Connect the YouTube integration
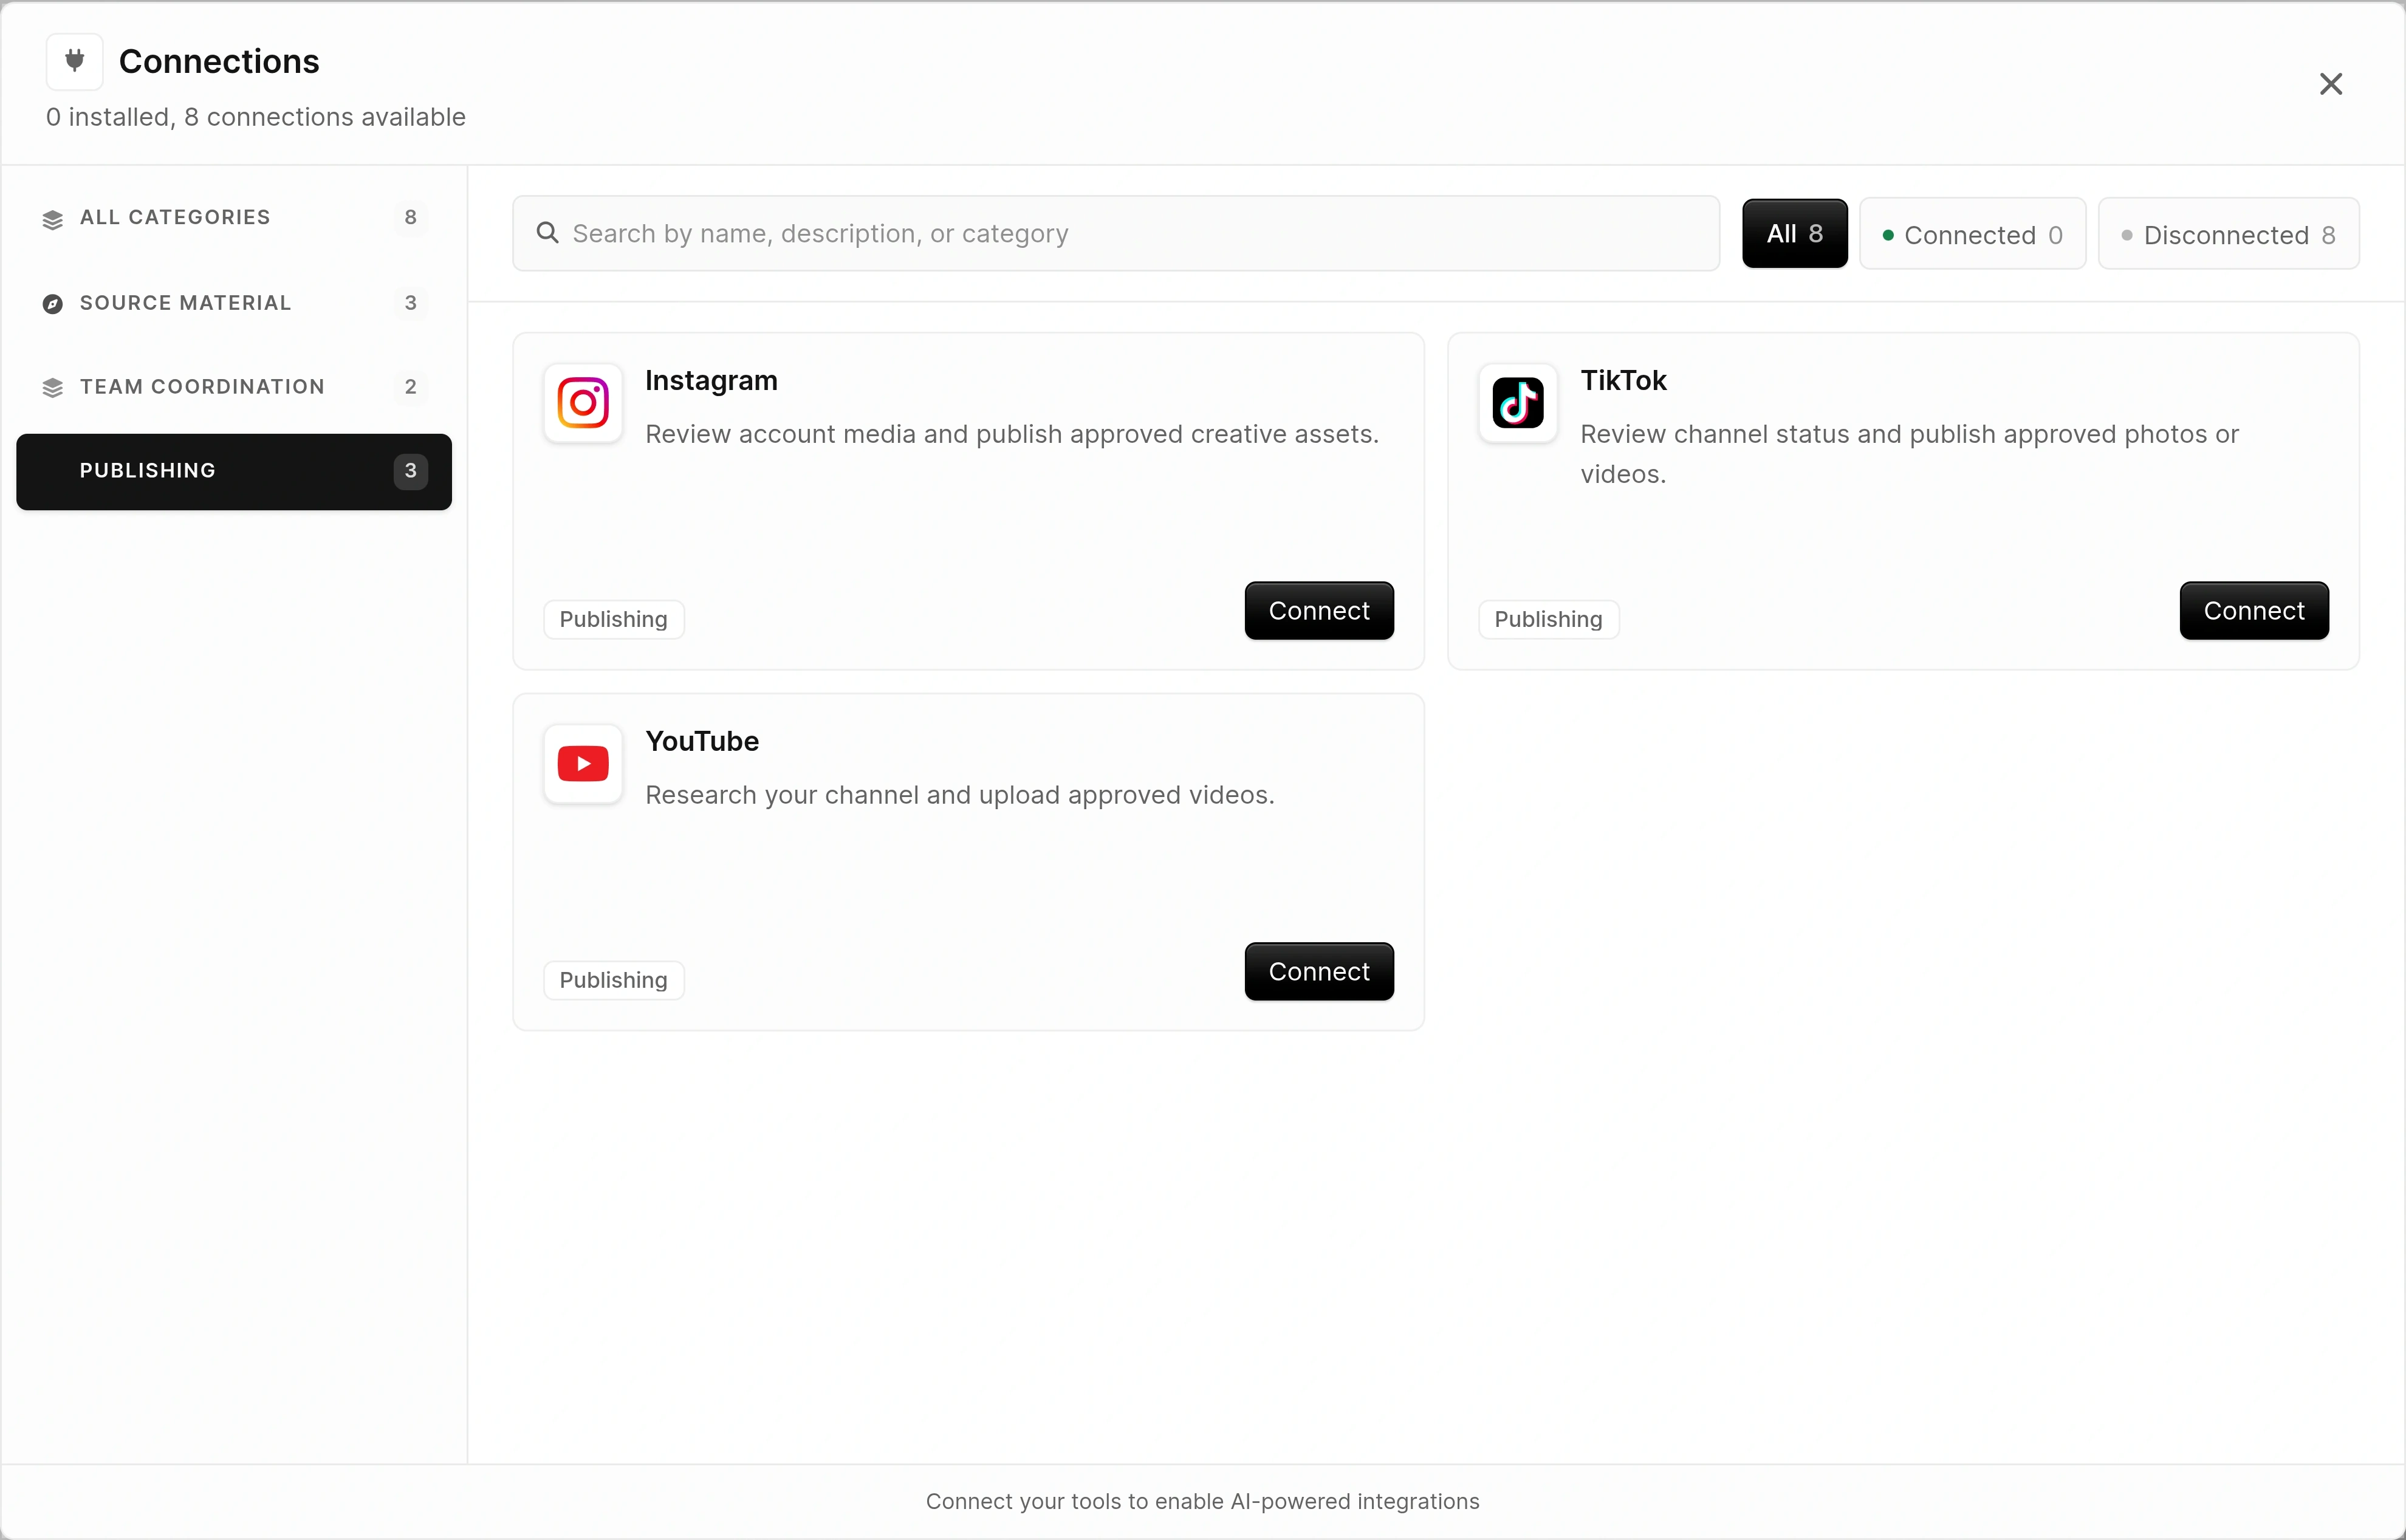Viewport: 2406px width, 1540px height. (1319, 972)
